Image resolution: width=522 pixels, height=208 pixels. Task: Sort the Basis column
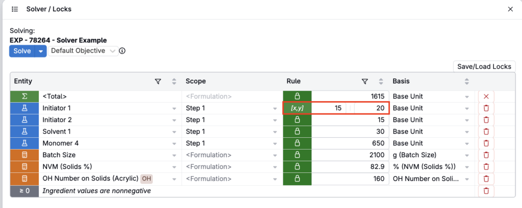467,81
